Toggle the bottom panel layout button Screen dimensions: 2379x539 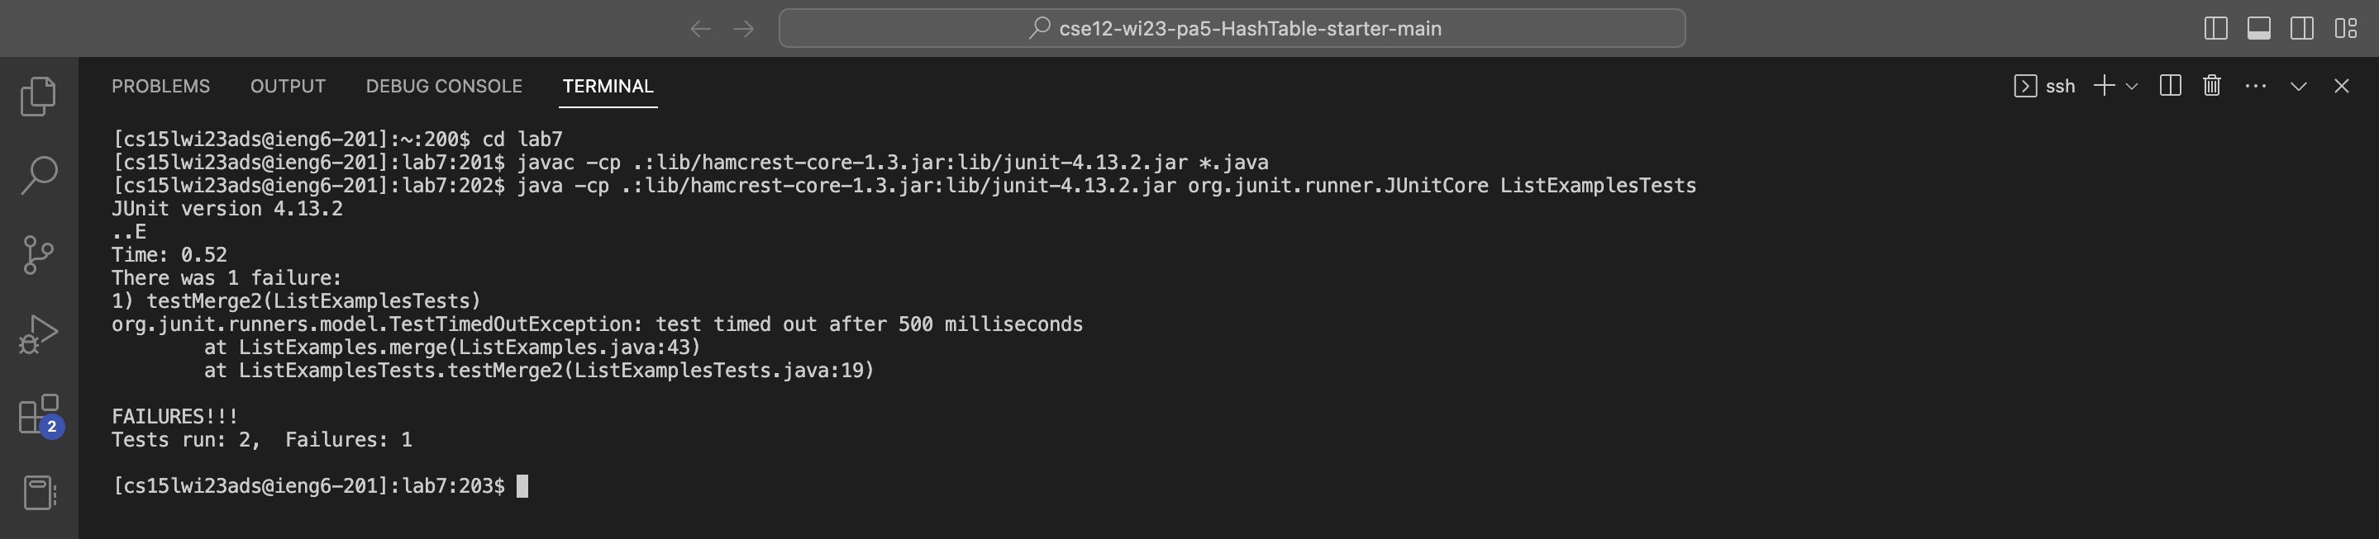point(2259,29)
